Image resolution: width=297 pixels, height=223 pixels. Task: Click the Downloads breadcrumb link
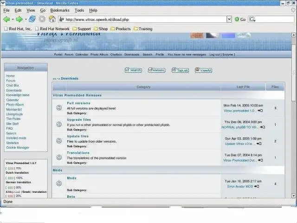pyautogui.click(x=70, y=79)
